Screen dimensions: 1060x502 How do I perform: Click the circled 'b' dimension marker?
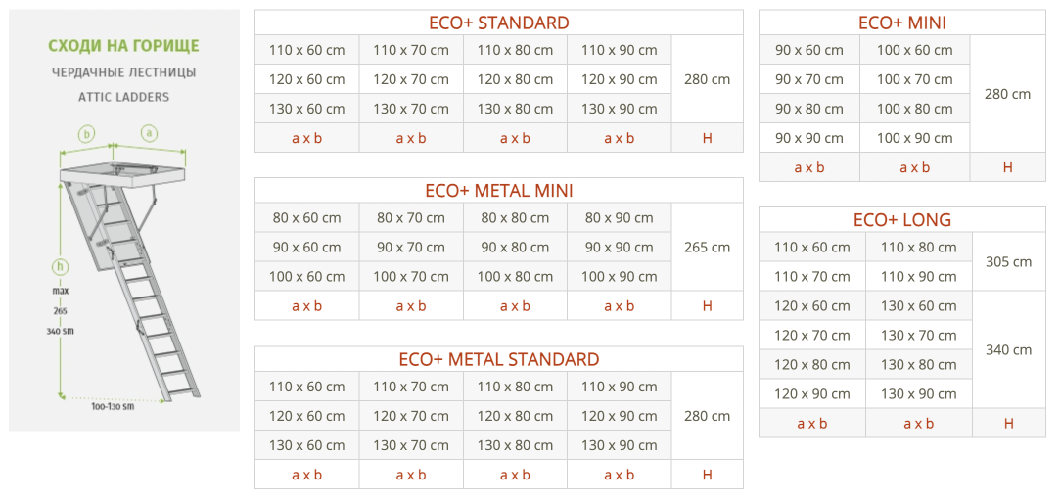86,134
